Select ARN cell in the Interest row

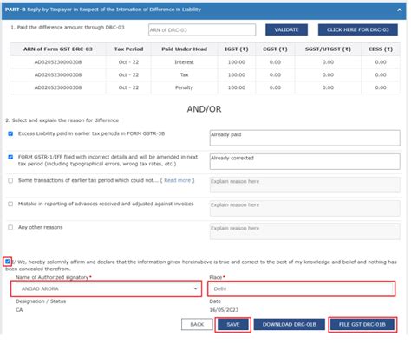coord(58,62)
